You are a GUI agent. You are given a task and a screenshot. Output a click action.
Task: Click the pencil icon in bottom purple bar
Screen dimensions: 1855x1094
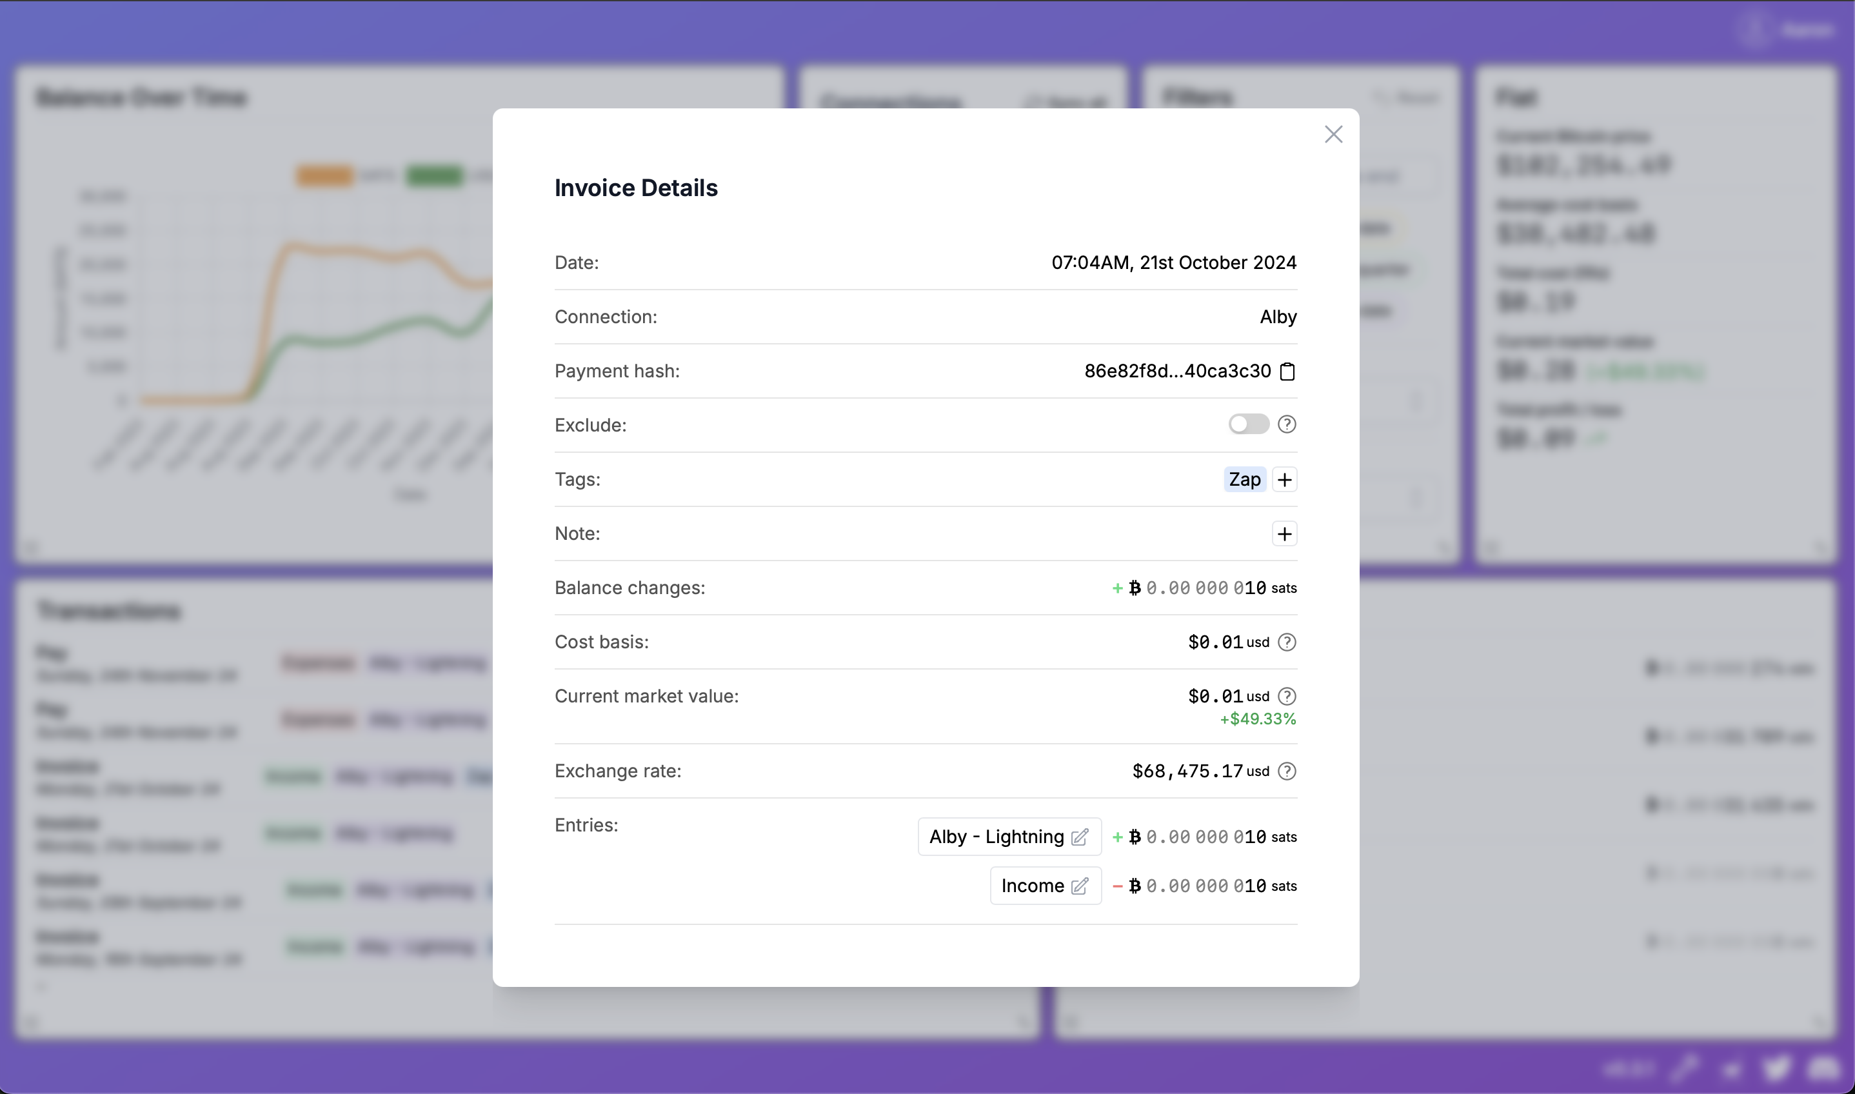pos(1688,1068)
